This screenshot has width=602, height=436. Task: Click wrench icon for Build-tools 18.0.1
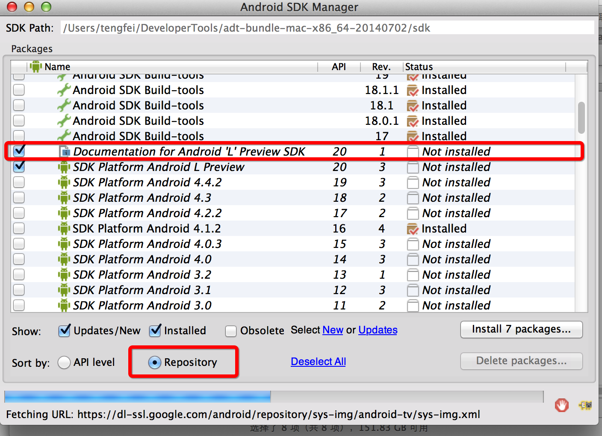64,121
